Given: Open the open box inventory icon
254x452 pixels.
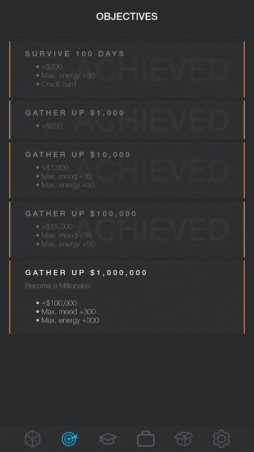Looking at the screenshot, I should tap(183, 439).
